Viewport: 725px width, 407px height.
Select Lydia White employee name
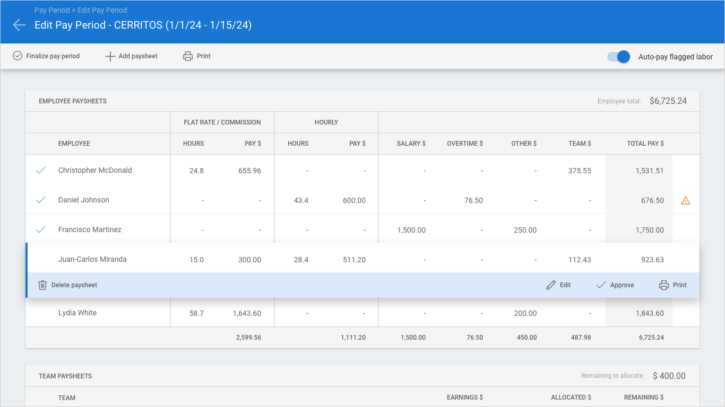(77, 313)
